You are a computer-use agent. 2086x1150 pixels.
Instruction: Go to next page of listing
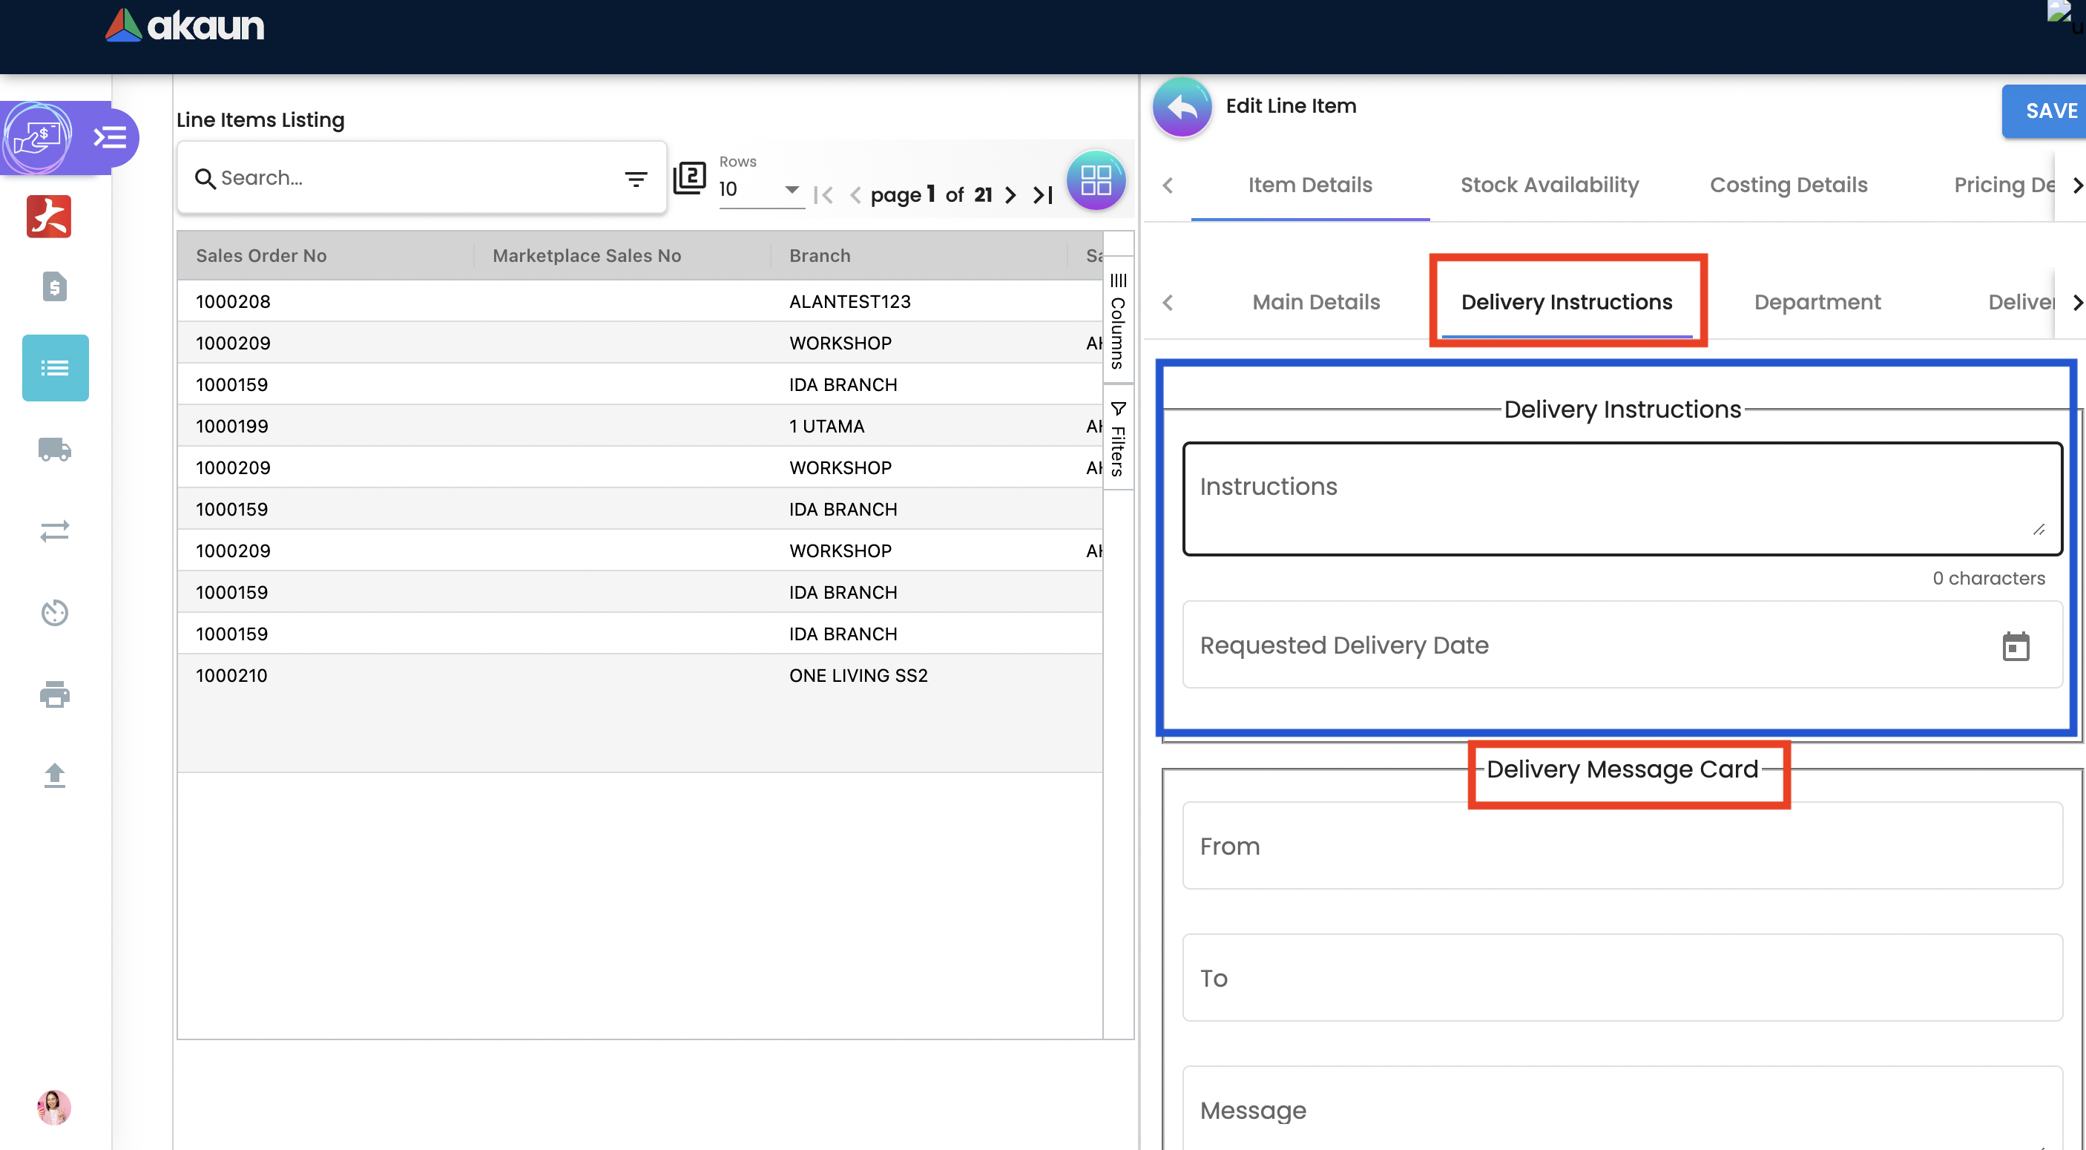click(1010, 195)
